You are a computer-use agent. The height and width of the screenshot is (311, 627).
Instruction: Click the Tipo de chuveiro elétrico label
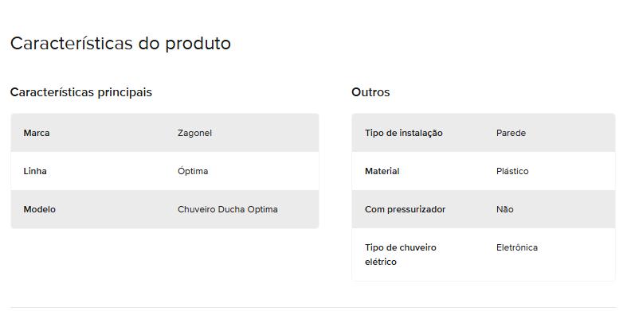click(400, 255)
